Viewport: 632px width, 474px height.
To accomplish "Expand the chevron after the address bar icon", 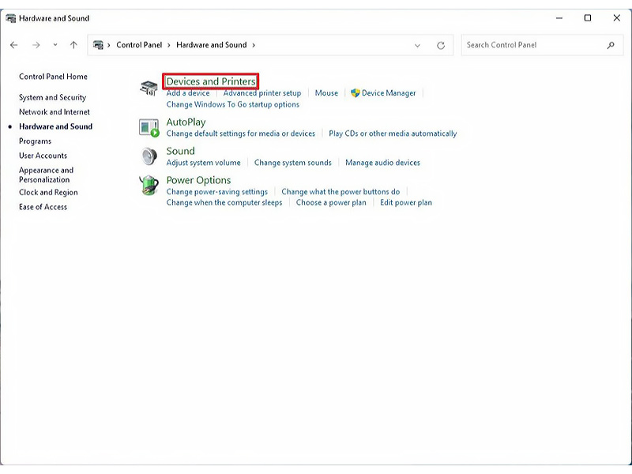I will pos(109,45).
